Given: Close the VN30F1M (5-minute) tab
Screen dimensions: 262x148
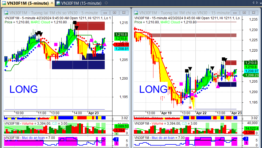Looking at the screenshot, I should pyautogui.click(x=52, y=3).
